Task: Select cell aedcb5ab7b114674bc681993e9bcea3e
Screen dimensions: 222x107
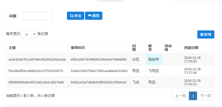Action: (x=37, y=60)
